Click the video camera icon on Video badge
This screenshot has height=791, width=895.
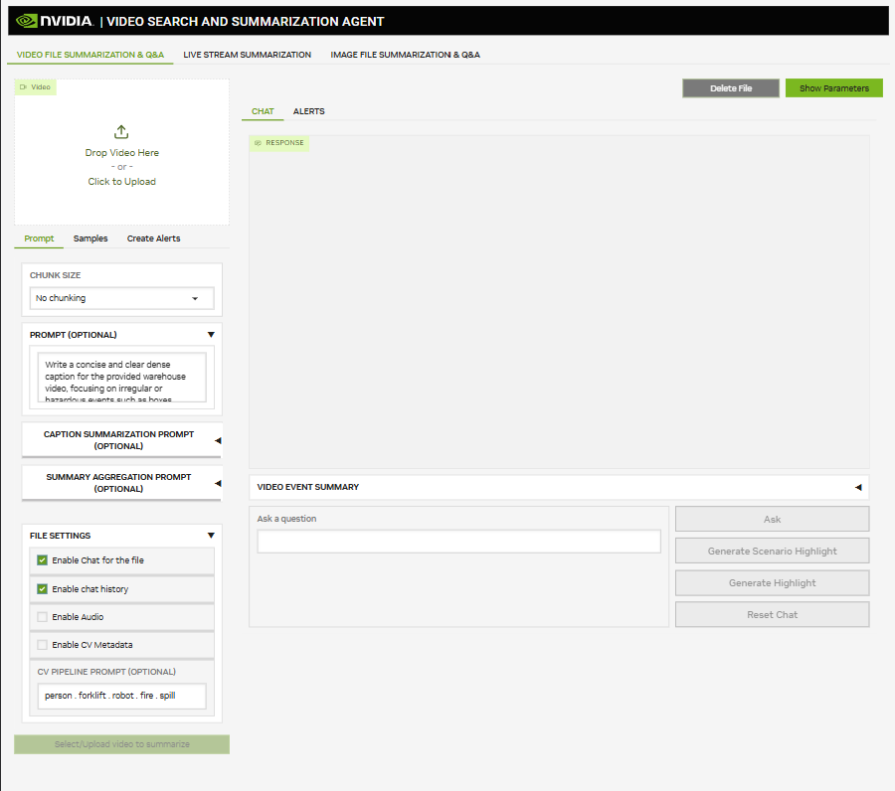[x=23, y=86]
